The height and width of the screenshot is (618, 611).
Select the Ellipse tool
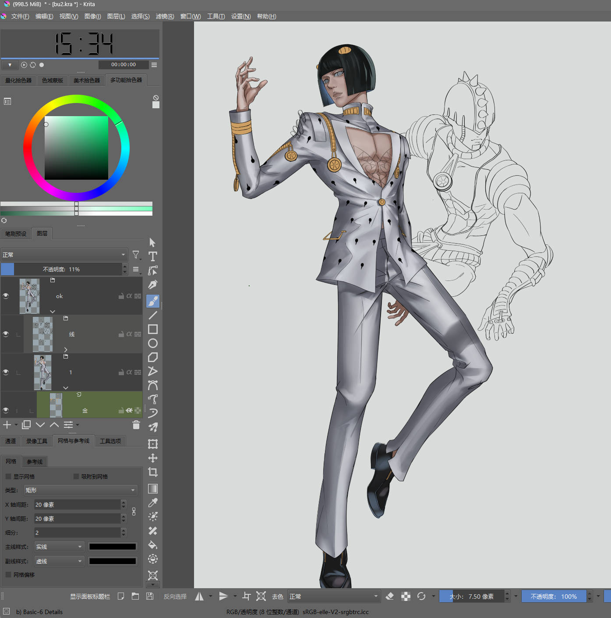point(152,343)
